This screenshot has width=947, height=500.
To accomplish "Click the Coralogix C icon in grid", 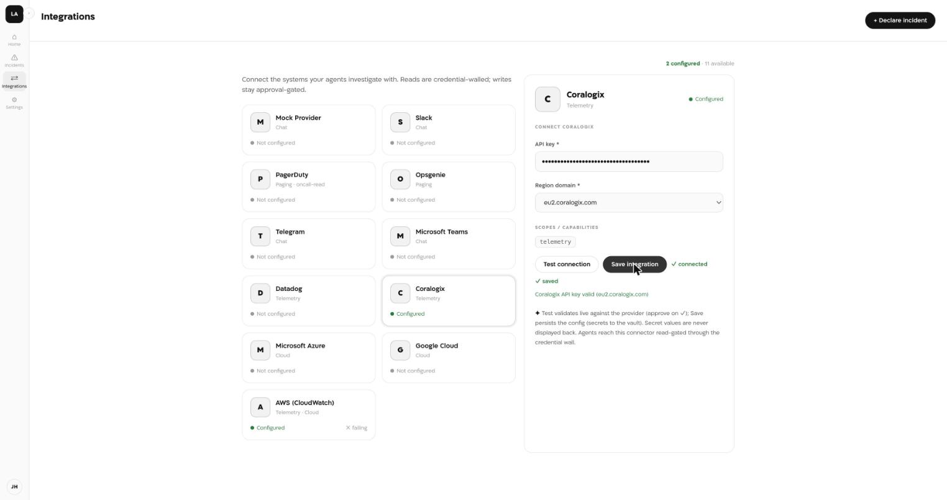I will click(400, 293).
